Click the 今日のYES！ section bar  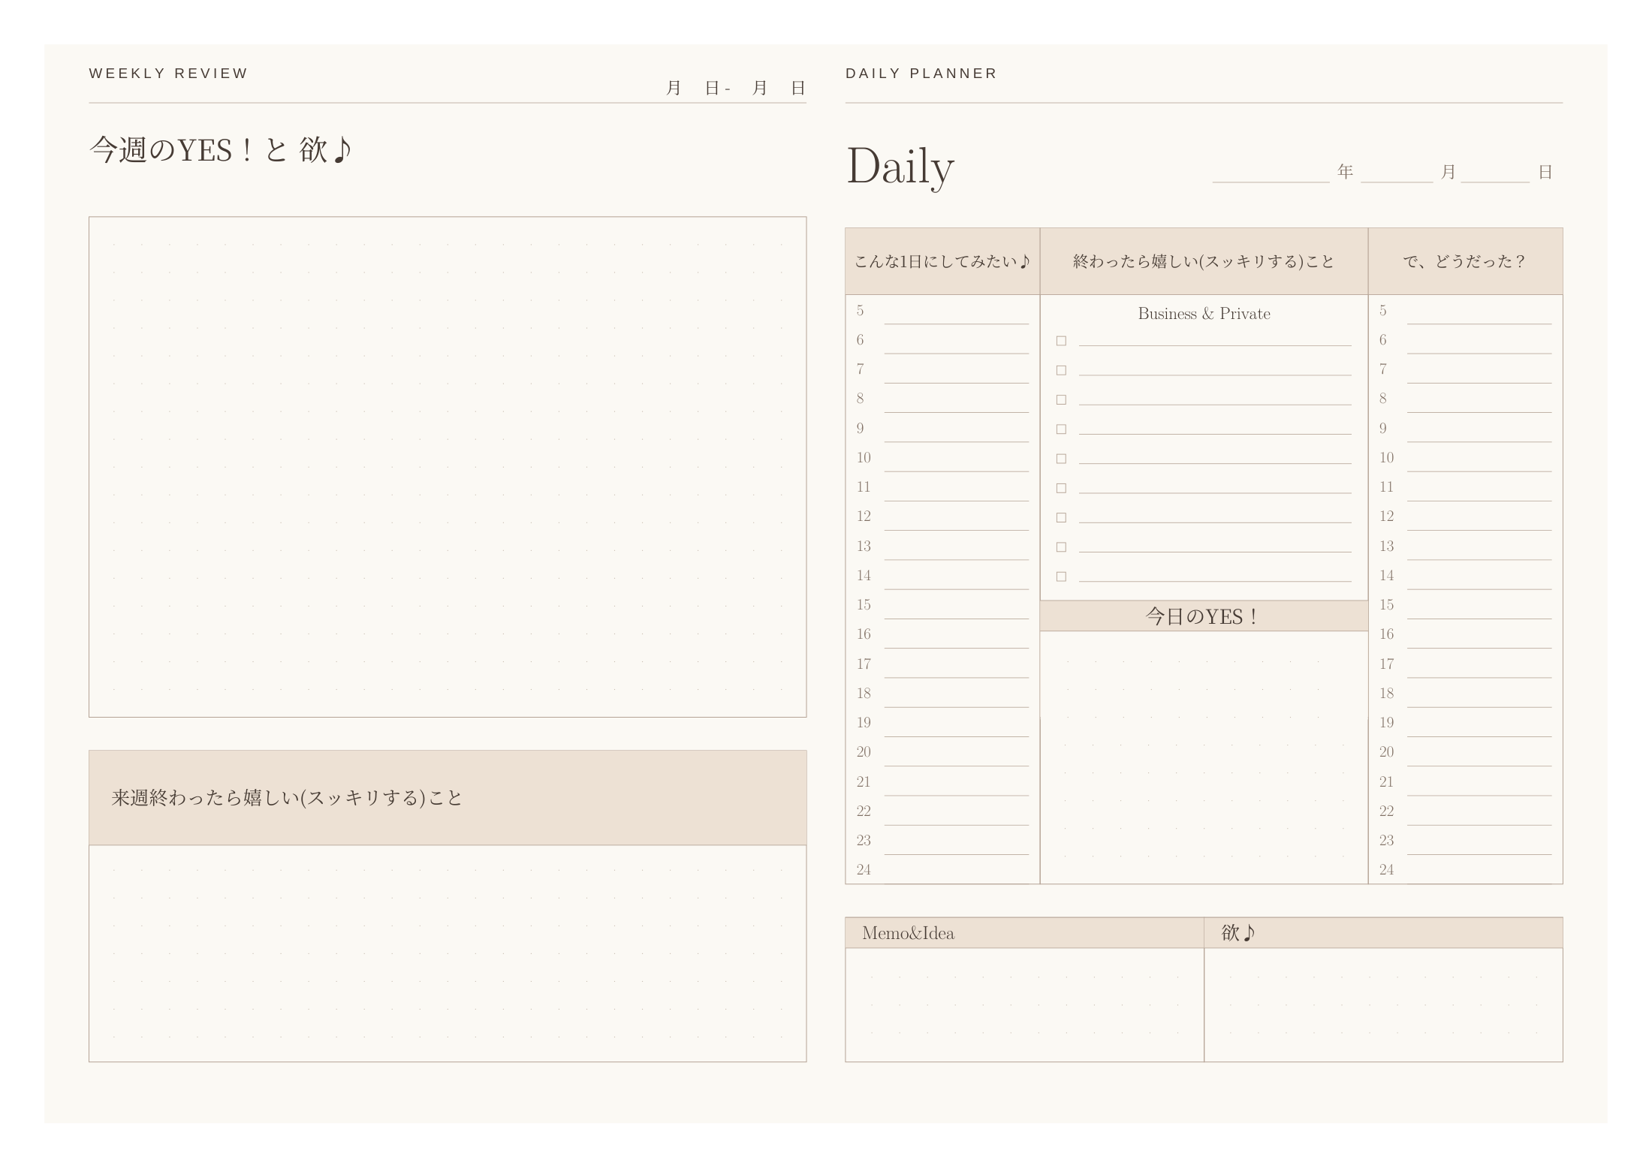1204,616
